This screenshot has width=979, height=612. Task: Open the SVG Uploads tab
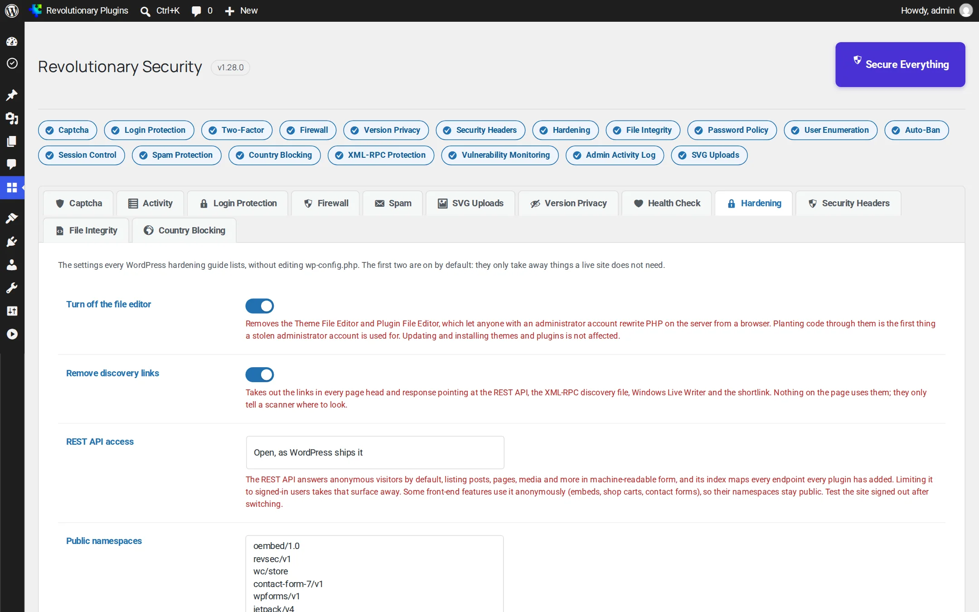(x=470, y=203)
